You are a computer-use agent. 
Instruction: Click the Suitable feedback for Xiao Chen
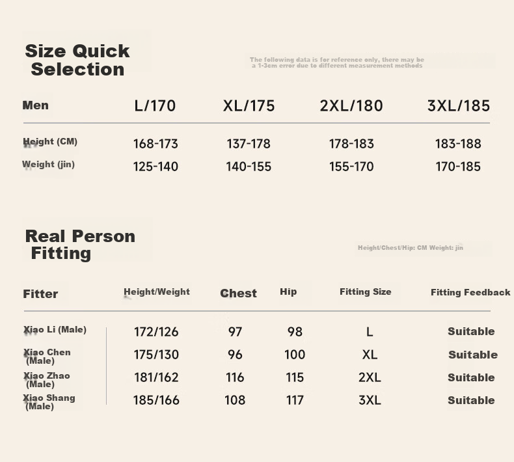click(x=473, y=355)
